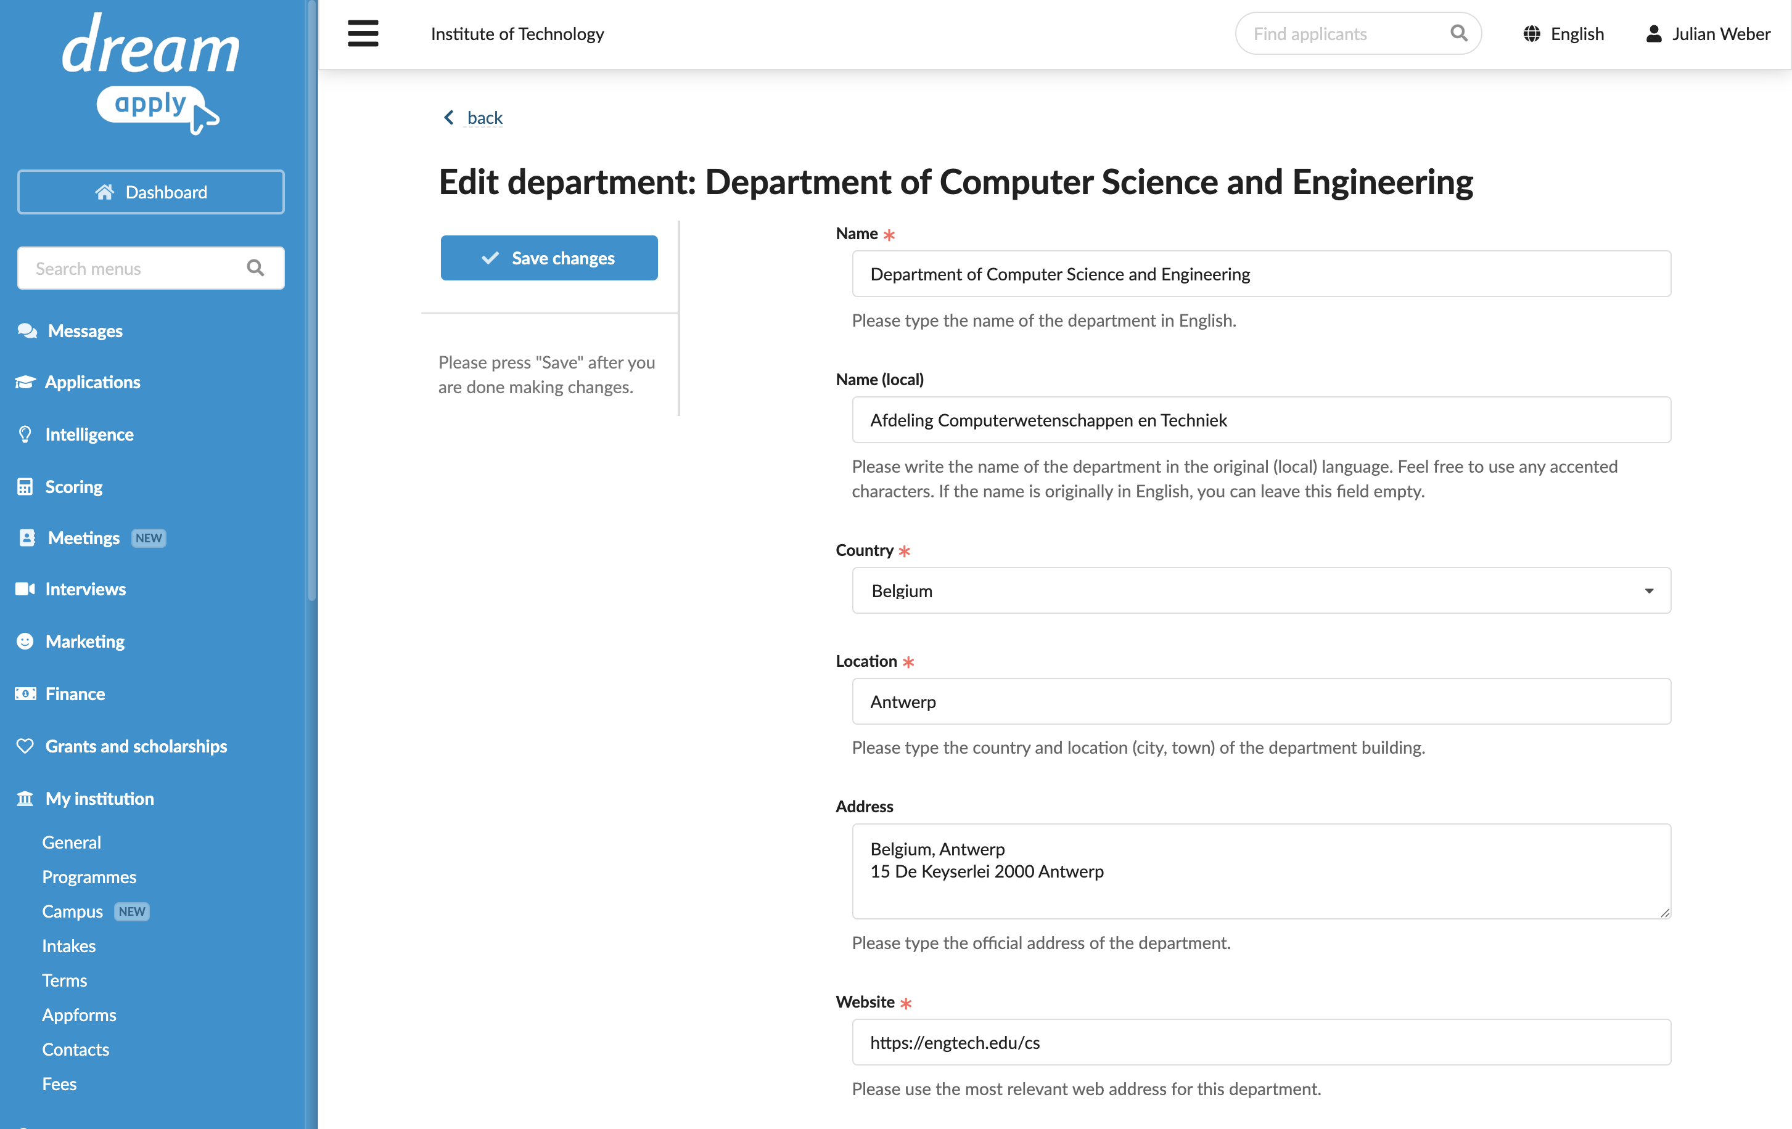Open the Julian Weber user menu
Screen dimensions: 1792x1129
point(1708,33)
